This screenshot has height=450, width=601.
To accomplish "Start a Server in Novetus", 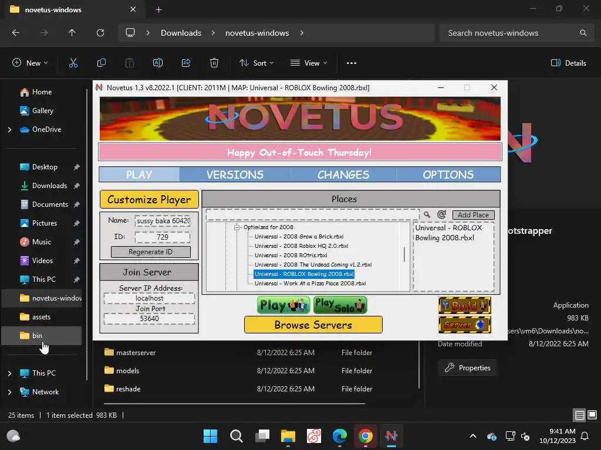I will tap(465, 325).
